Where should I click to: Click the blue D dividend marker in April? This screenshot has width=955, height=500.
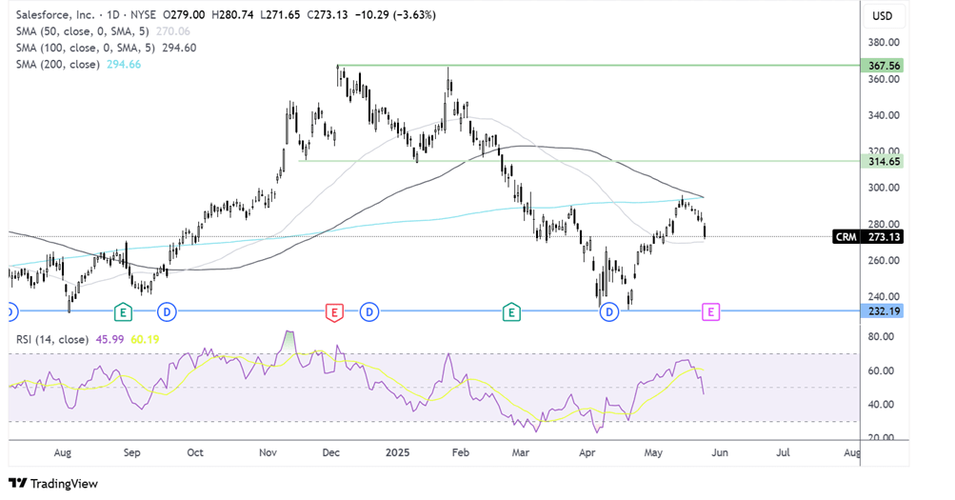tap(609, 312)
